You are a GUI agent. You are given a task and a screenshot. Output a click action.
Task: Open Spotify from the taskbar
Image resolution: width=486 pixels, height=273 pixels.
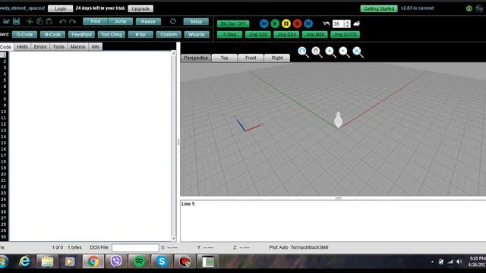(139, 262)
